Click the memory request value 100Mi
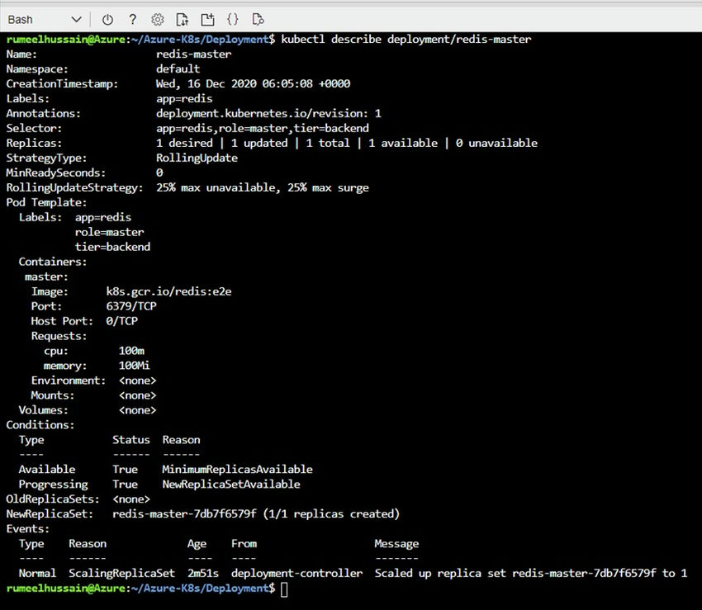Screen dimensions: 702x610 [135, 366]
